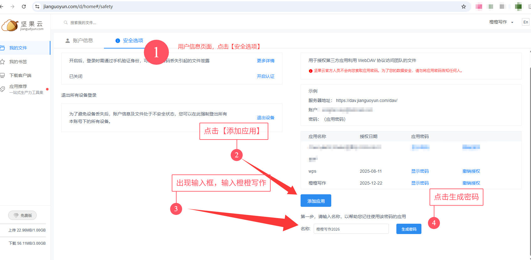This screenshot has width=531, height=260.
Task: Click the pink browser extension icon
Action: (x=479, y=7)
